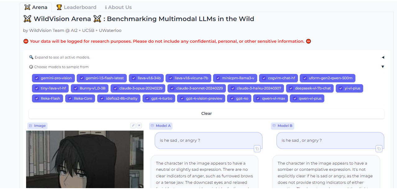Click the magnifier icon beside Expand text

[x=31, y=57]
